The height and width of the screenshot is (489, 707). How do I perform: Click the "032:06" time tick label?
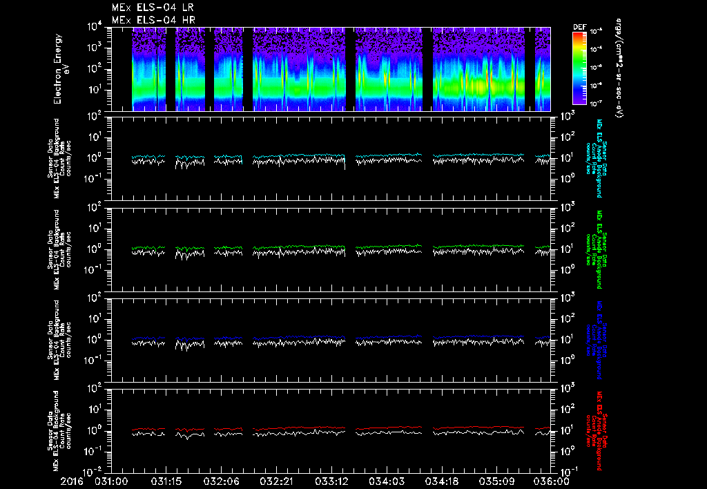tap(221, 481)
